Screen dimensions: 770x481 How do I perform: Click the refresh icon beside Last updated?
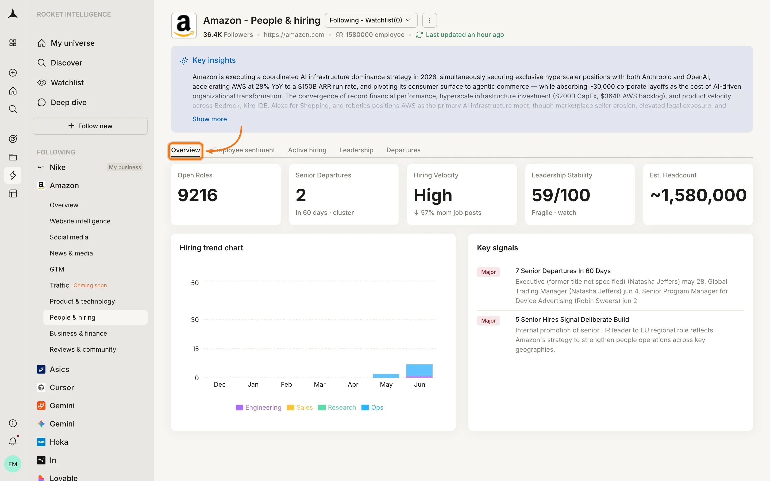coord(419,35)
